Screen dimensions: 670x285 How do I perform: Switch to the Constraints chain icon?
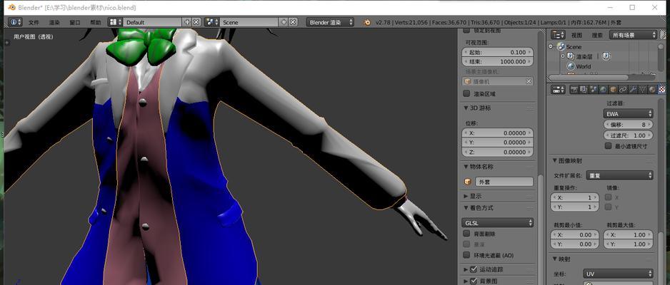(623, 90)
